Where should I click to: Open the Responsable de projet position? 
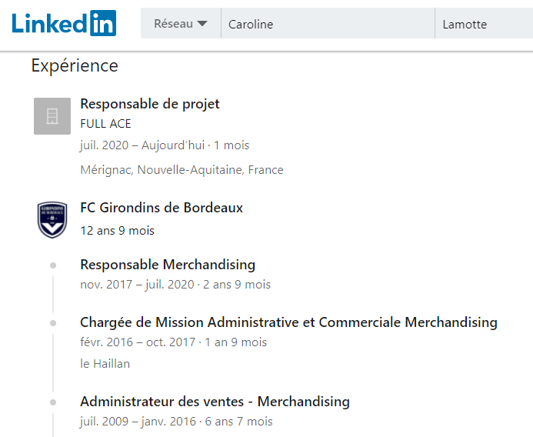pyautogui.click(x=150, y=104)
